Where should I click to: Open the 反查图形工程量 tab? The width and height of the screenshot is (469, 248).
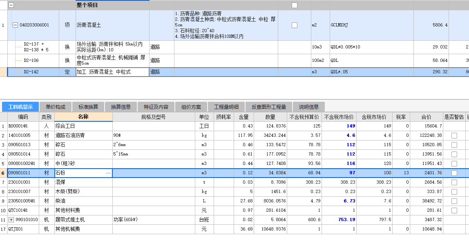pyautogui.click(x=268, y=107)
